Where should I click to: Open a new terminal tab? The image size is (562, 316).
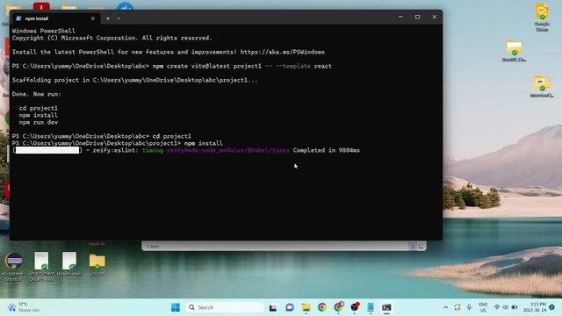tap(108, 18)
